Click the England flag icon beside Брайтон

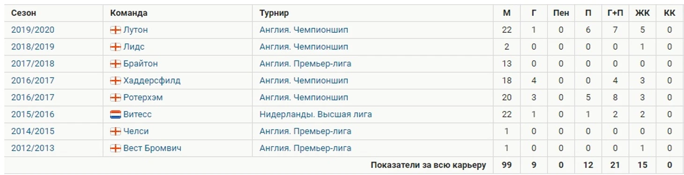[x=115, y=64]
